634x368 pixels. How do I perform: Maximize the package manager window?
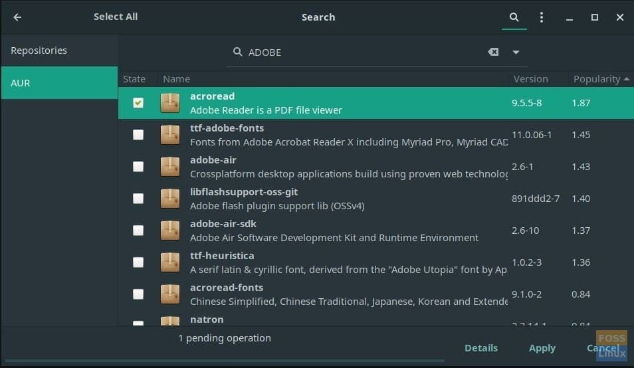tap(594, 17)
